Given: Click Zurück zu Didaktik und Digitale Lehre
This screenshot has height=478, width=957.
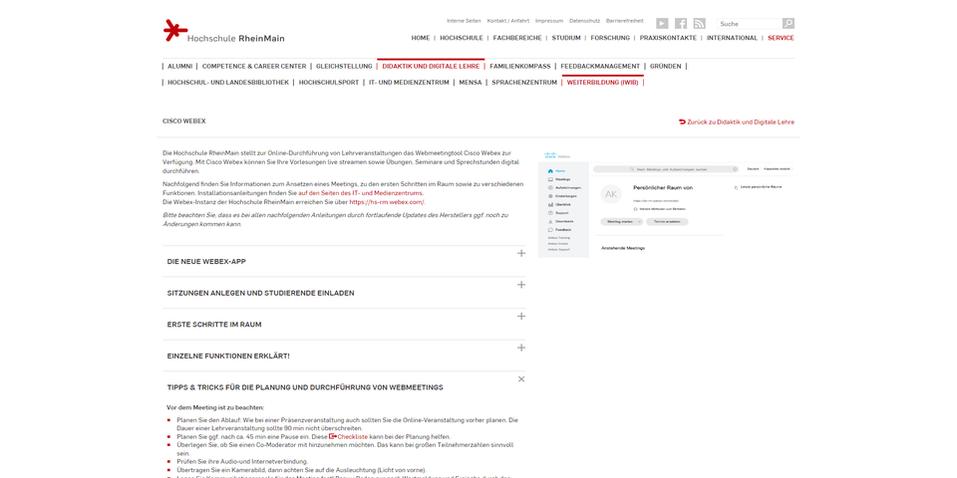Looking at the screenshot, I should (737, 121).
